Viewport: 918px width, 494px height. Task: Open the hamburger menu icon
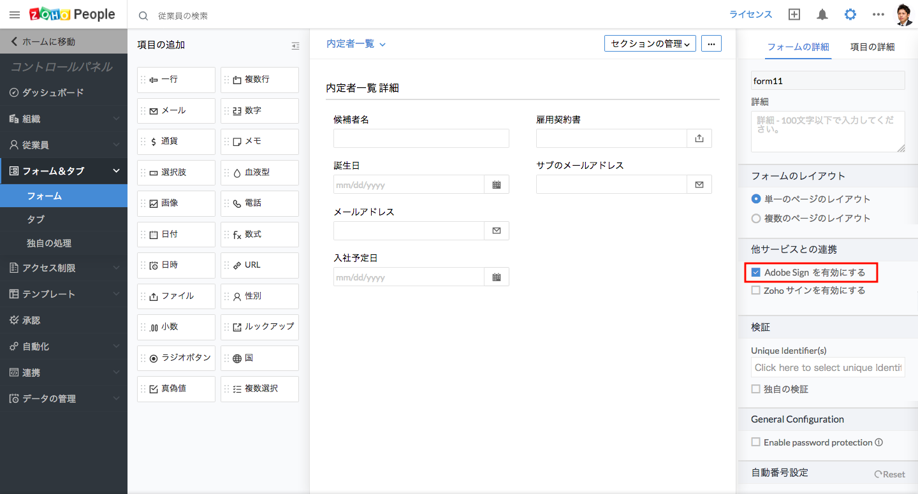(x=15, y=15)
